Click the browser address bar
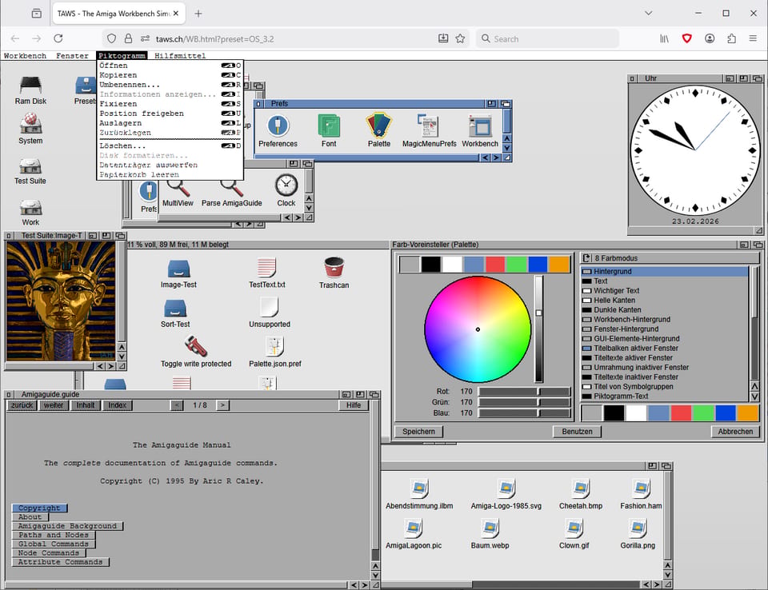768x590 pixels. (x=286, y=38)
